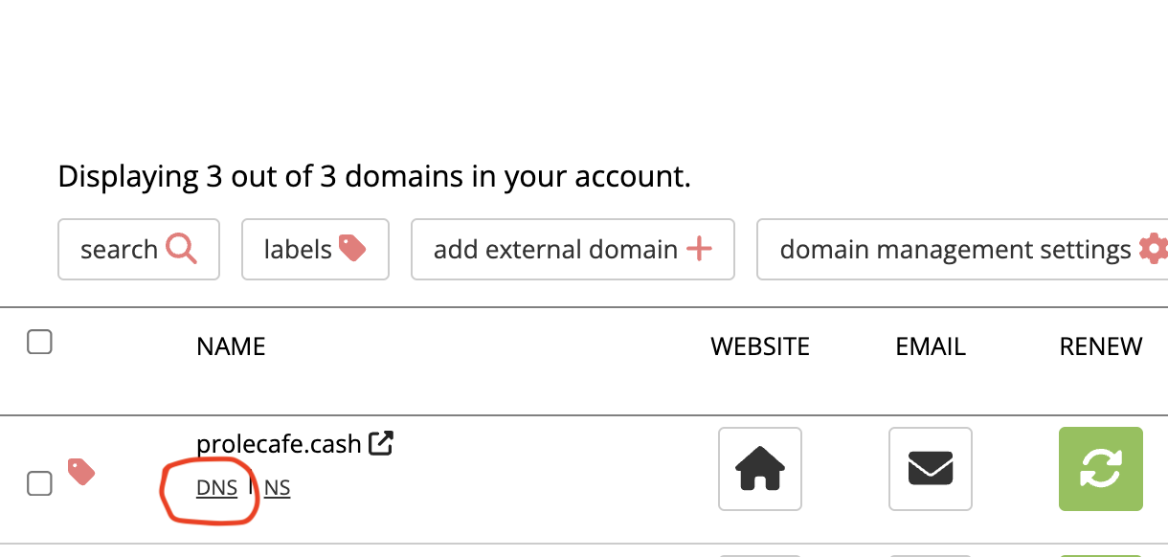
Task: Sort domains by the NAME column header
Action: (231, 345)
